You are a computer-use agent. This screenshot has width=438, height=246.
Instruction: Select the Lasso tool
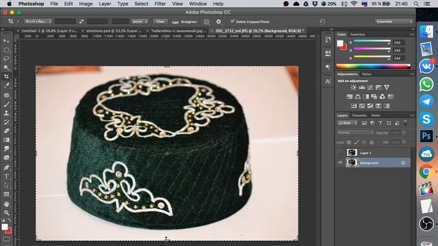(6, 59)
